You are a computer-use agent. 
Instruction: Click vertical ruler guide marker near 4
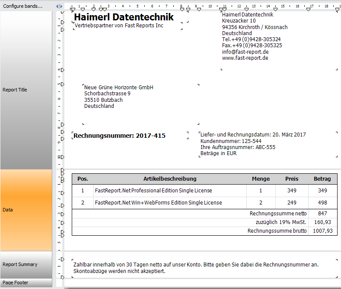pos(62,70)
